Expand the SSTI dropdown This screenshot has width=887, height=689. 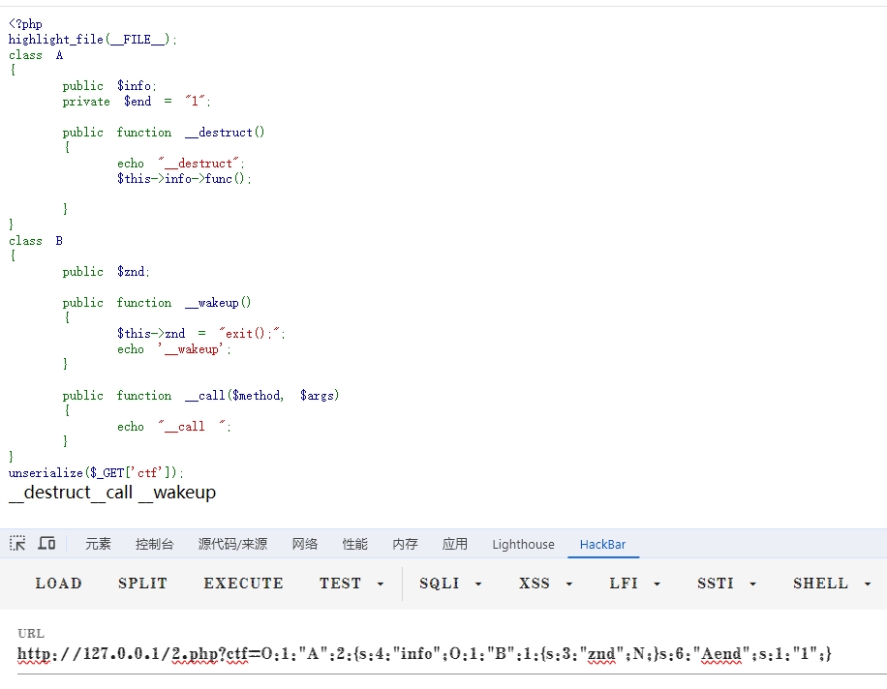coord(726,584)
